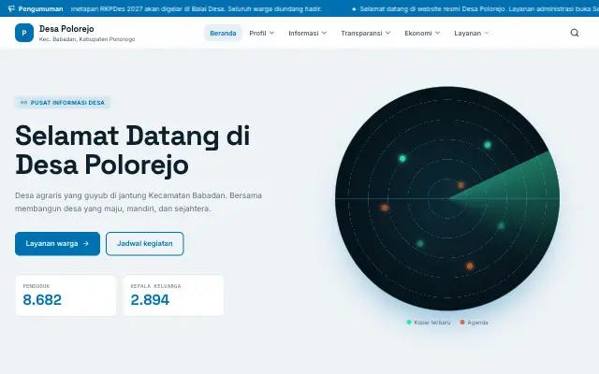Expand the Ekonomi dropdown chevron

click(437, 33)
